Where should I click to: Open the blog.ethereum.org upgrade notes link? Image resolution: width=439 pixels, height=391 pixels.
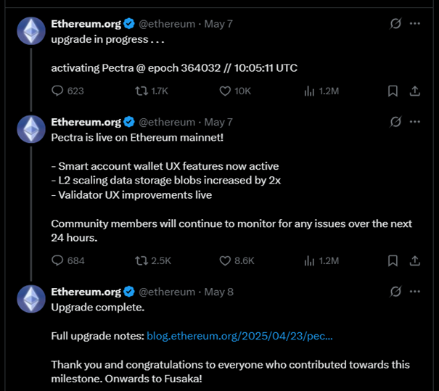pyautogui.click(x=239, y=336)
